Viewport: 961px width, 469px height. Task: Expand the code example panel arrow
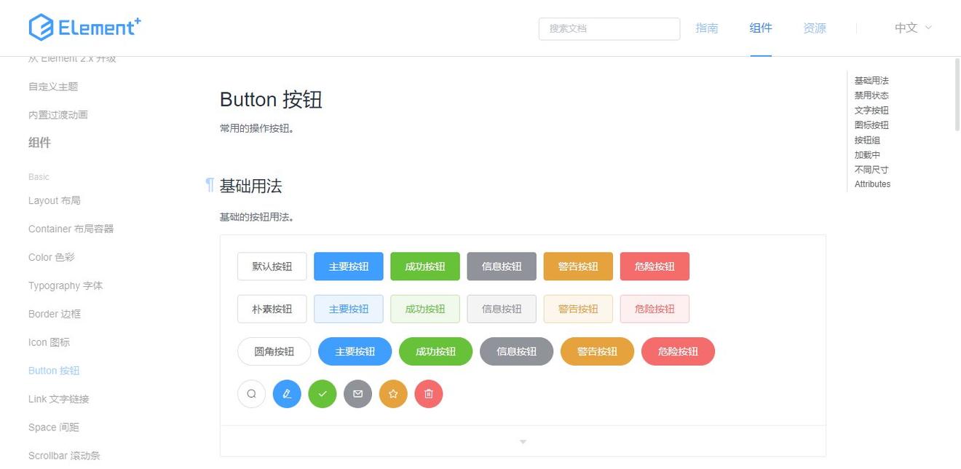point(522,441)
